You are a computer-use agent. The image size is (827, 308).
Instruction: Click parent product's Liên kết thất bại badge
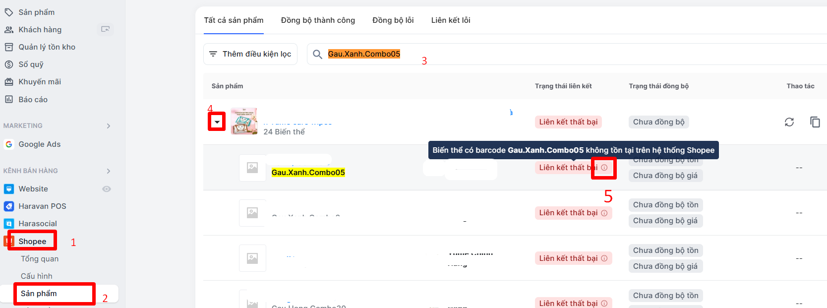click(x=568, y=122)
